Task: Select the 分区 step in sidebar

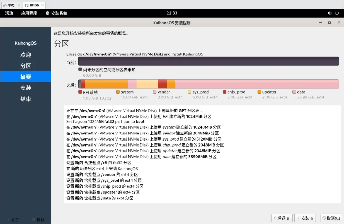Action: pos(26,66)
